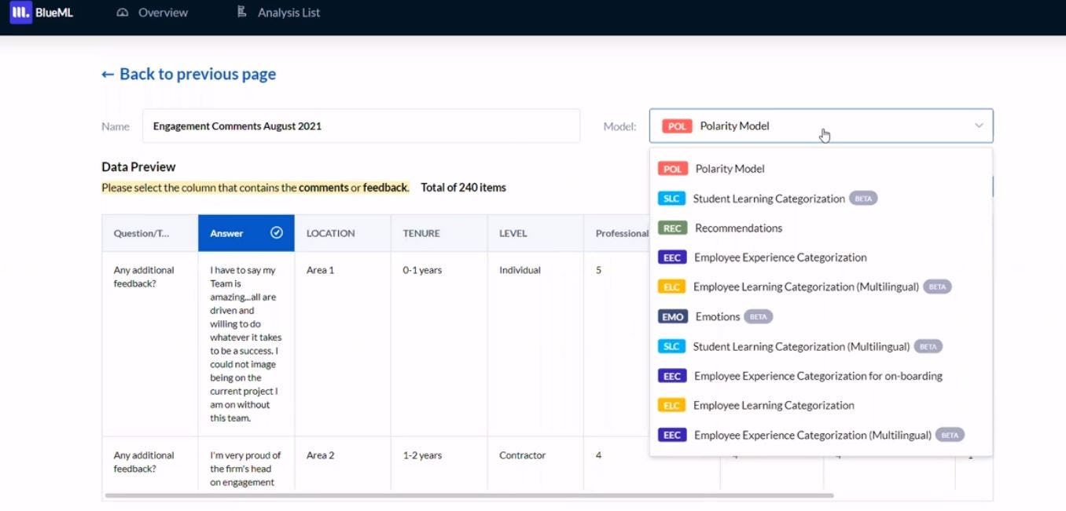Choose the Emotions model

pos(821,316)
